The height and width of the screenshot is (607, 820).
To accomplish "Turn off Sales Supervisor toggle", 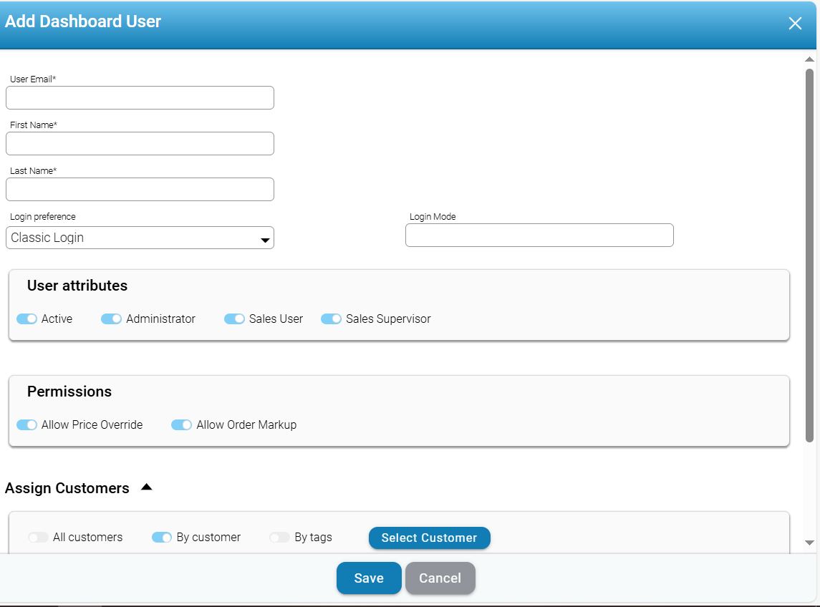I will point(332,319).
